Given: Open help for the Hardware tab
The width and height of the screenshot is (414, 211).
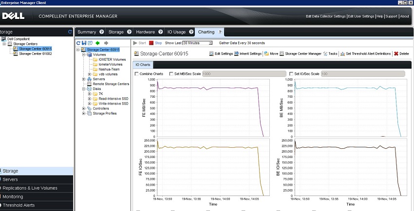Looking at the screenshot, I should point(161,32).
